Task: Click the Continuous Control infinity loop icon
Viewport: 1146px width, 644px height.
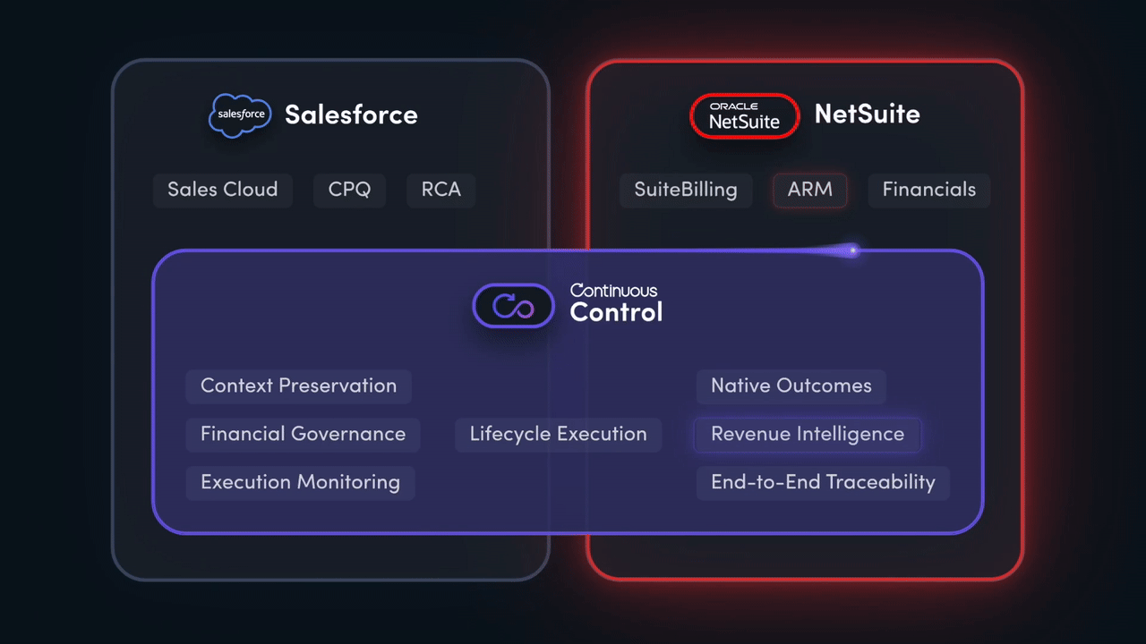Action: click(x=513, y=306)
